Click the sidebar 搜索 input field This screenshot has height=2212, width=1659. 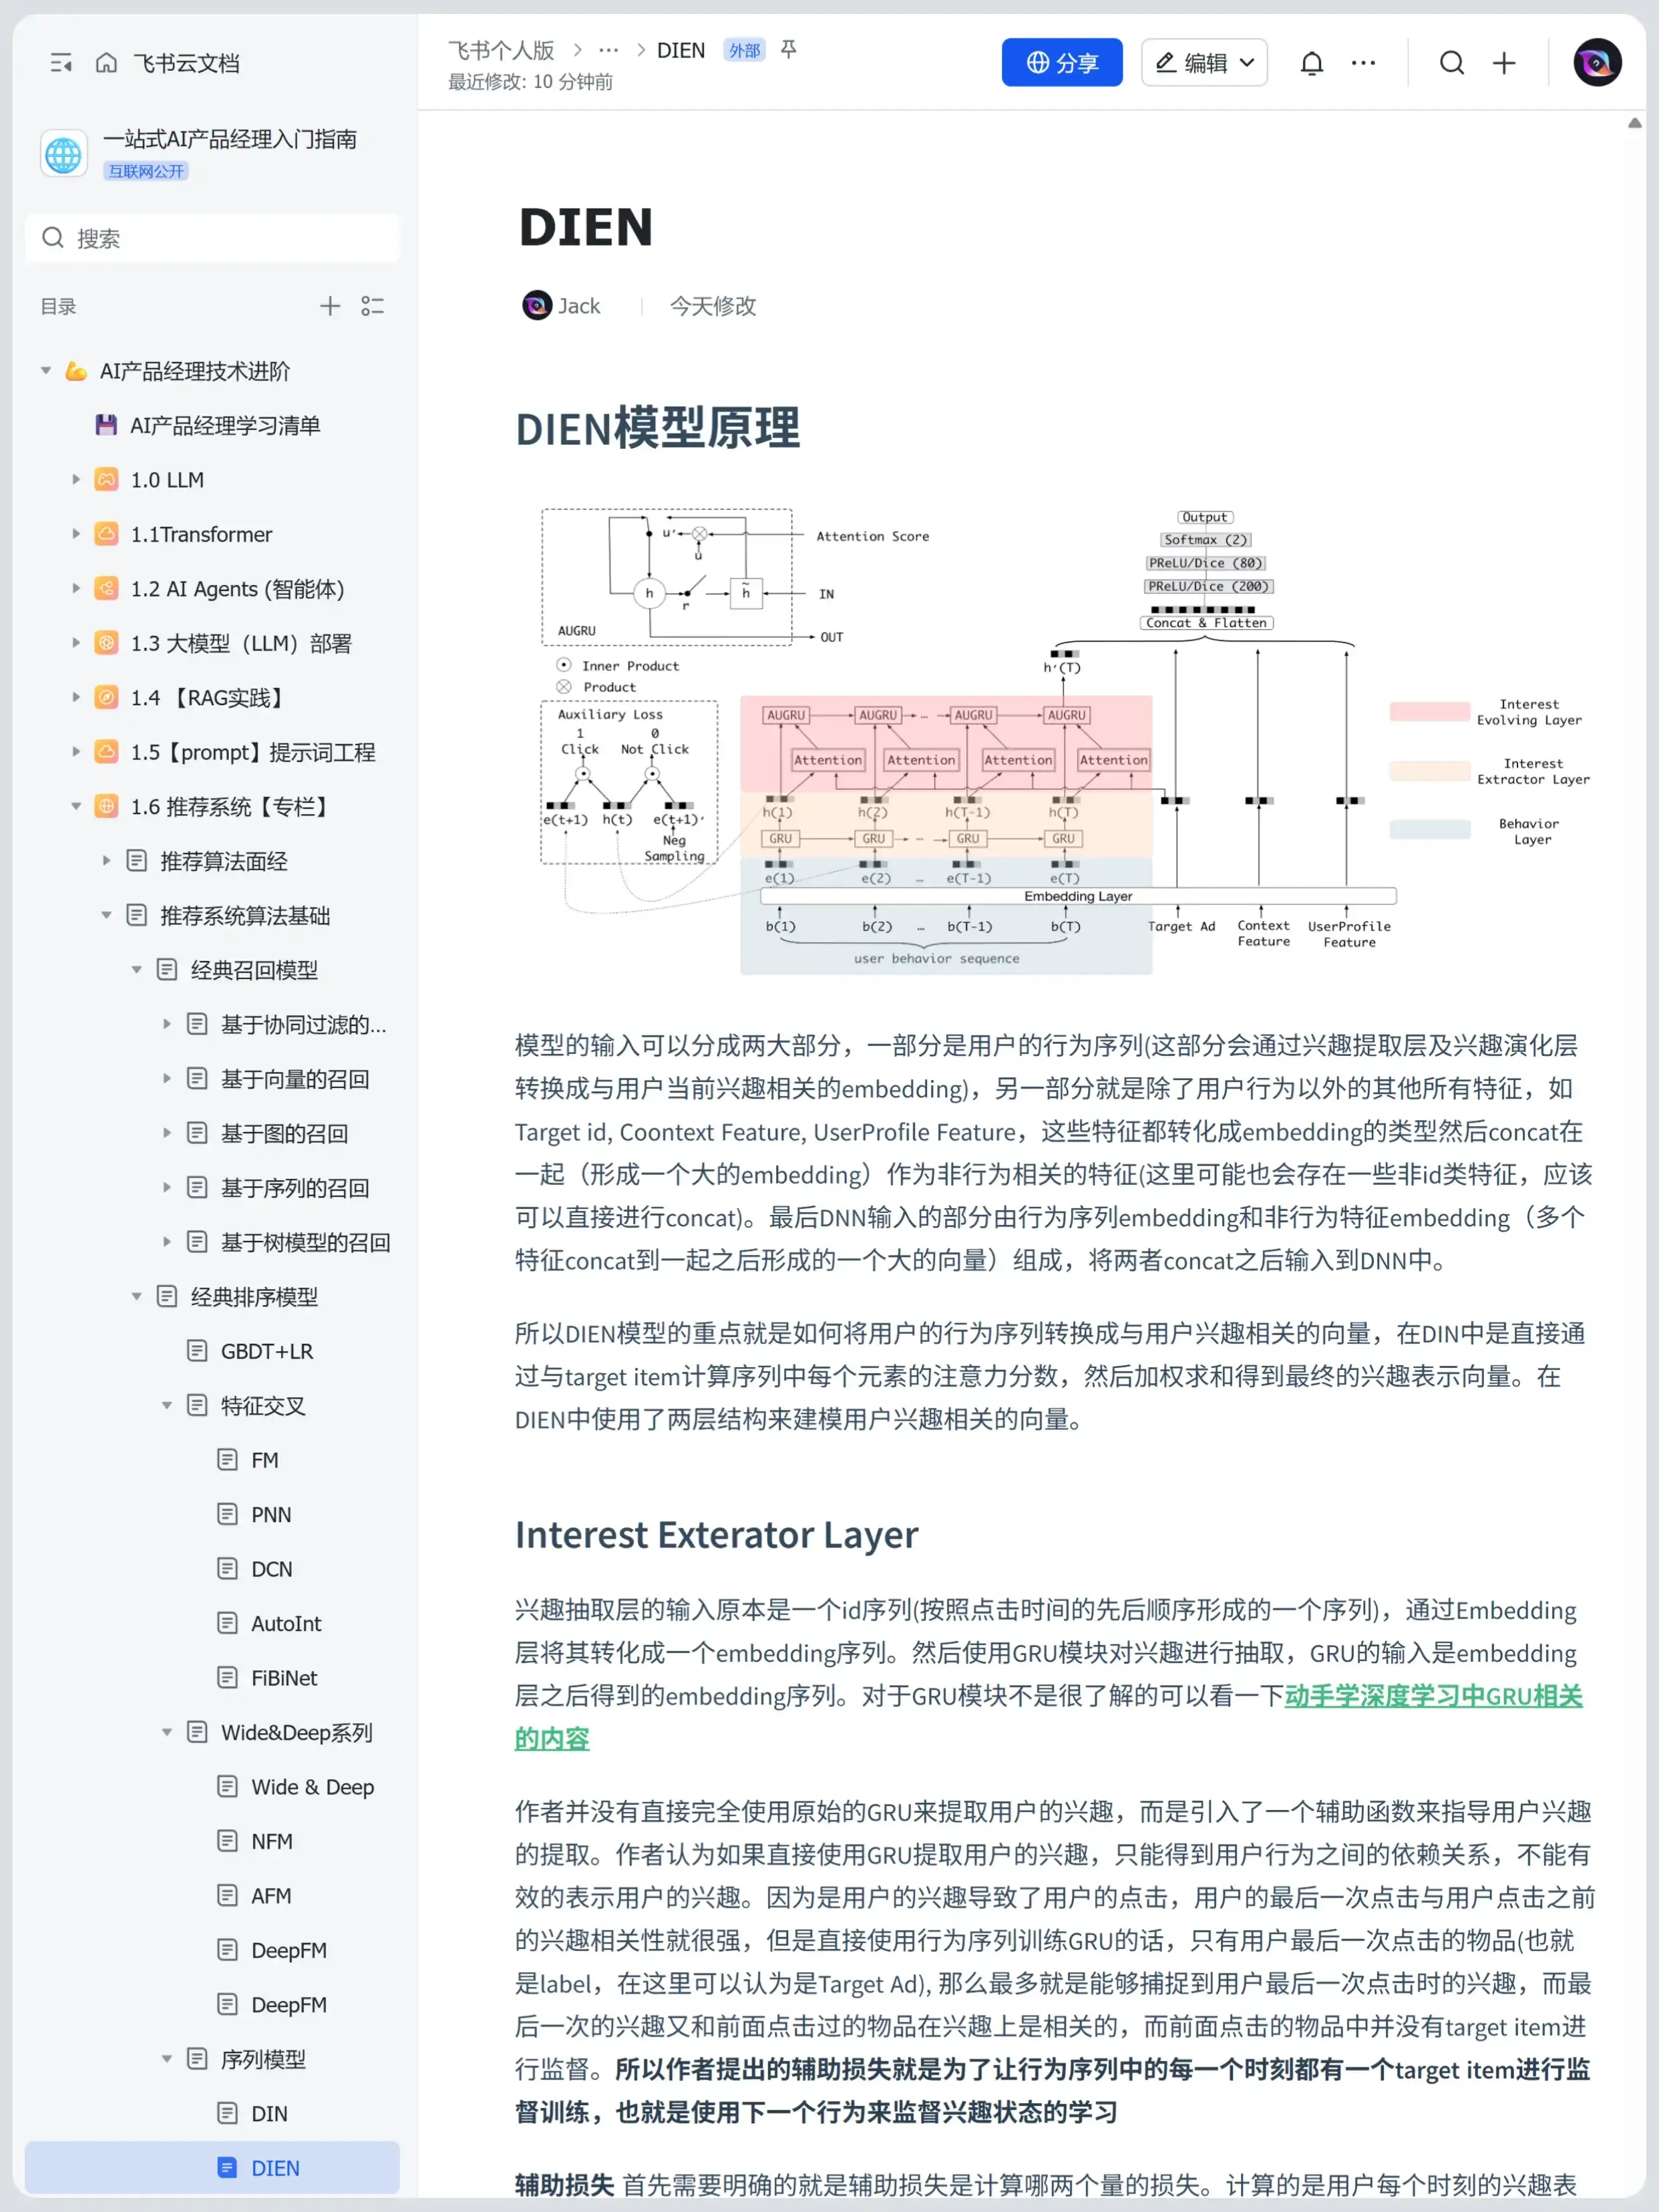(212, 238)
